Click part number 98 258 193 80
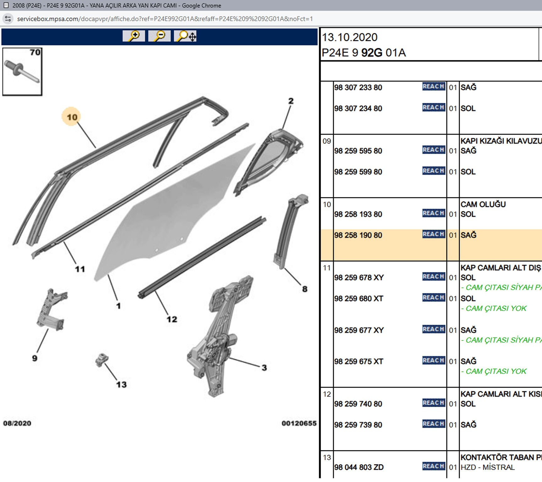 coord(358,214)
